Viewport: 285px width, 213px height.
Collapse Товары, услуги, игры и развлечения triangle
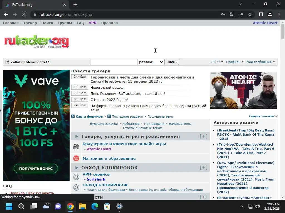77,136
